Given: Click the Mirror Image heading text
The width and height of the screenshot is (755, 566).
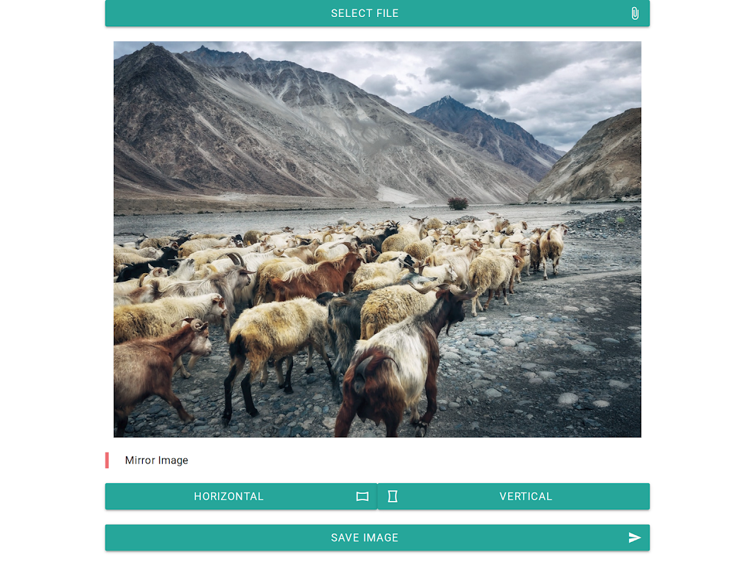Looking at the screenshot, I should pyautogui.click(x=156, y=460).
